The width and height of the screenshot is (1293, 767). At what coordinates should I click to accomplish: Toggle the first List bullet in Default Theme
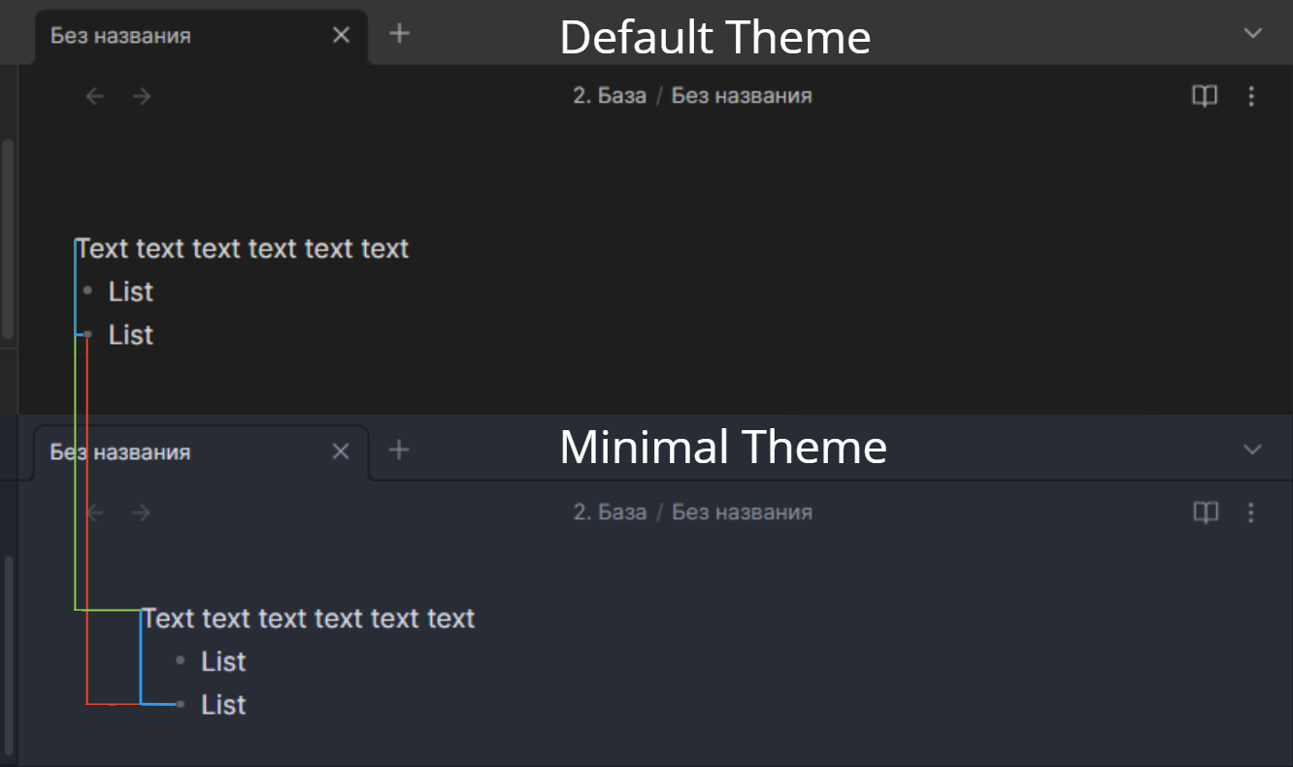tap(88, 291)
